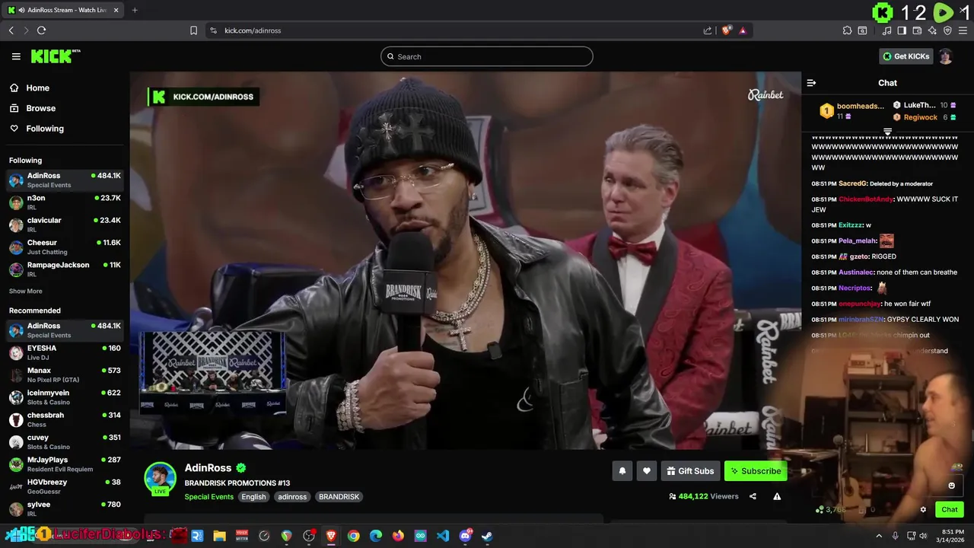Open a new browser tab
974x548 pixels.
point(135,10)
